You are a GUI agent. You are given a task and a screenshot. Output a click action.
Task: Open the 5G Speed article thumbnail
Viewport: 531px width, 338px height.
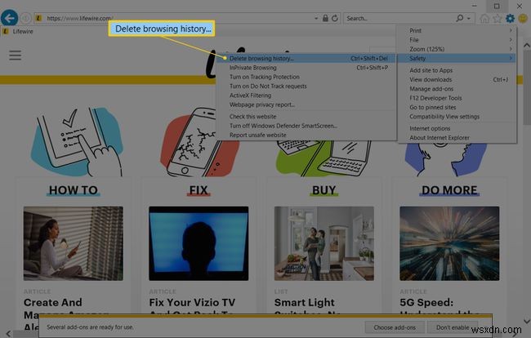449,243
